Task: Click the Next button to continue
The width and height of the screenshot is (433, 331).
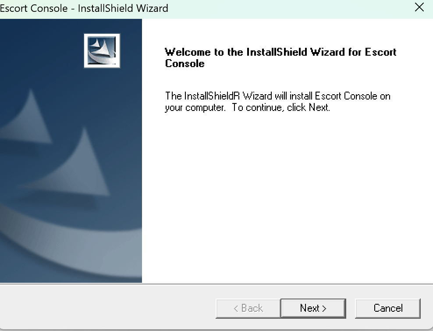Action: click(x=313, y=308)
